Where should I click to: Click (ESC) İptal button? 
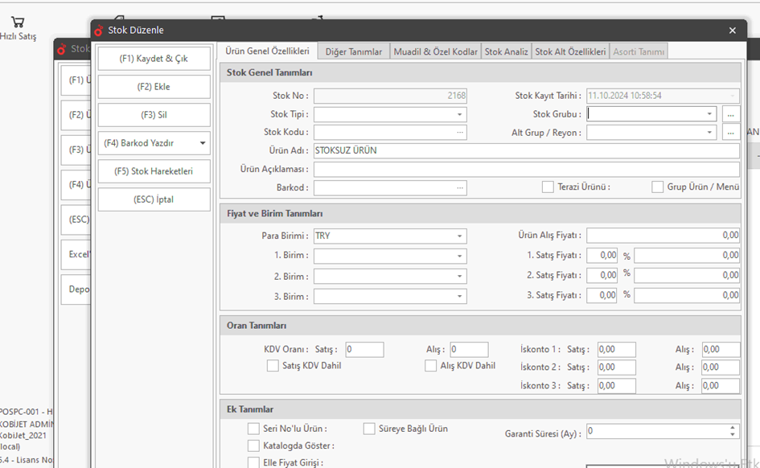[x=154, y=199]
